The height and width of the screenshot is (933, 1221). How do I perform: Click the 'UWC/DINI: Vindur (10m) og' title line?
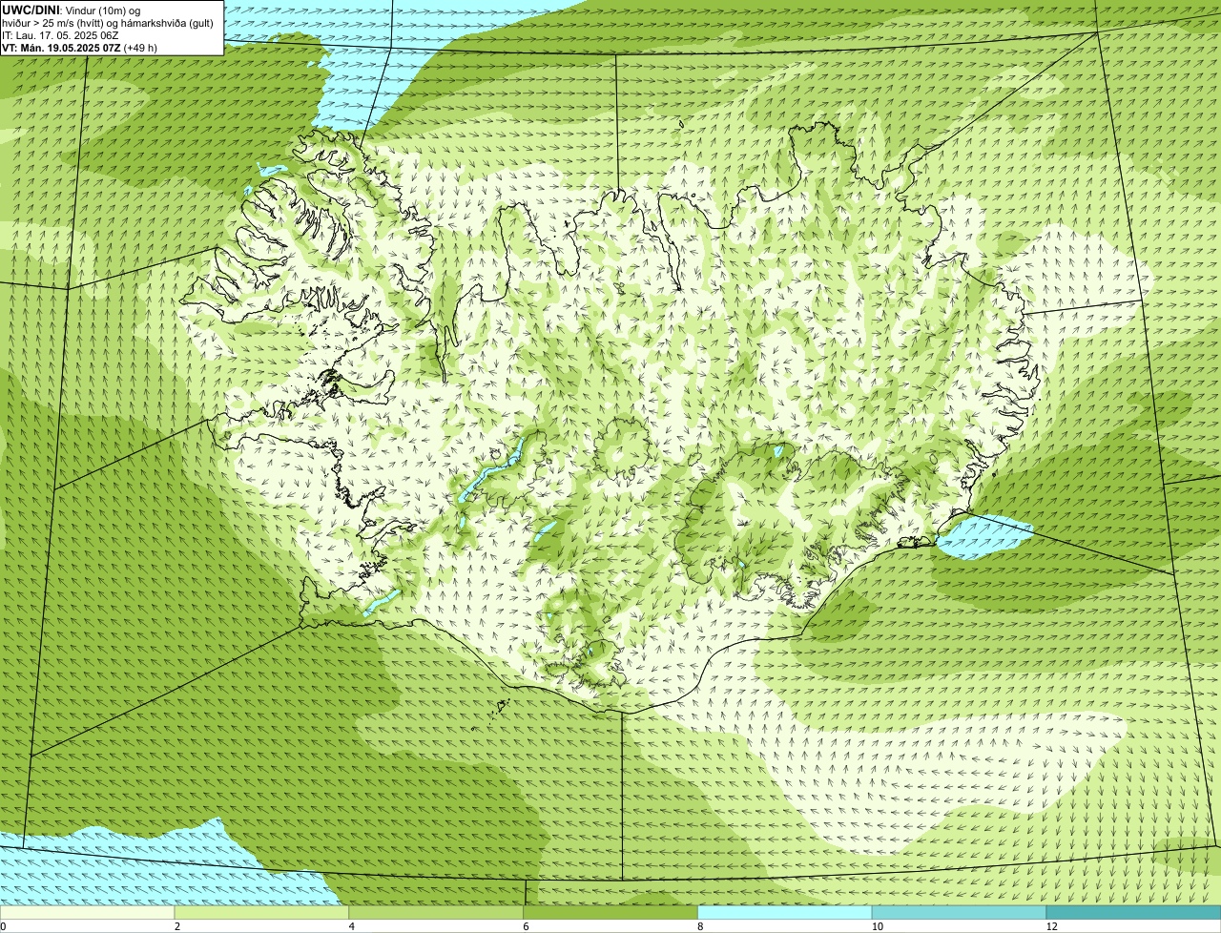72,10
